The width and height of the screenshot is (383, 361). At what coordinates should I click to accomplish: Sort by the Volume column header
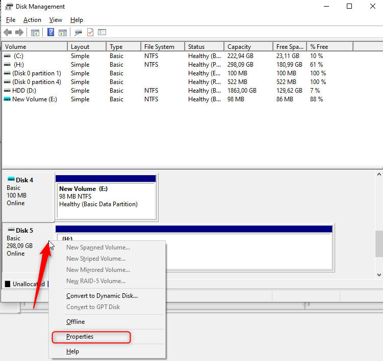pos(35,46)
